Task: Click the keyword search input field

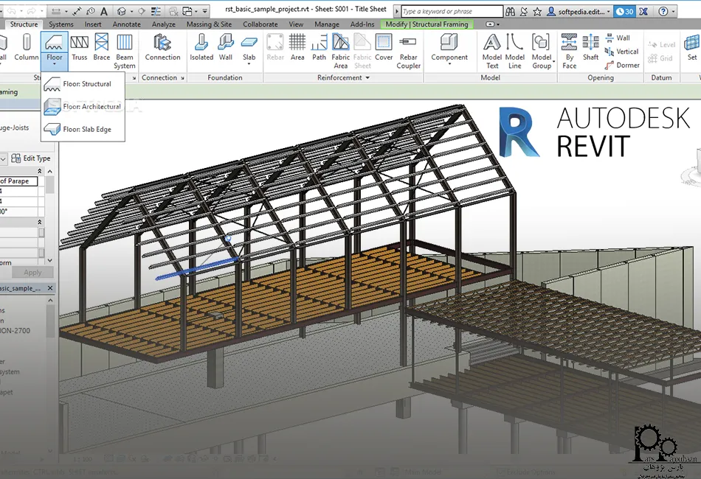Action: tap(452, 11)
